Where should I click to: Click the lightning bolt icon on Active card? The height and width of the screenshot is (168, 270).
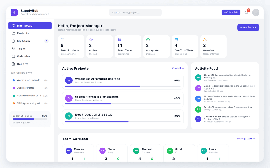(91, 40)
